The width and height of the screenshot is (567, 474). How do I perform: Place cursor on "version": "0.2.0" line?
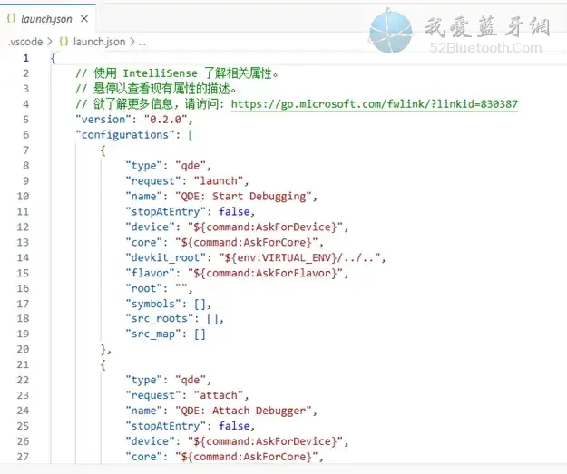click(133, 120)
